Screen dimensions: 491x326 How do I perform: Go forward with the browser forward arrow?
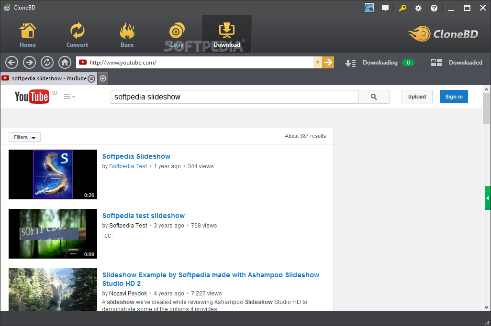[x=29, y=63]
